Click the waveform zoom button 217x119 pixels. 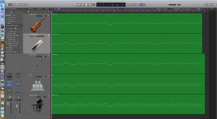click(x=195, y=9)
